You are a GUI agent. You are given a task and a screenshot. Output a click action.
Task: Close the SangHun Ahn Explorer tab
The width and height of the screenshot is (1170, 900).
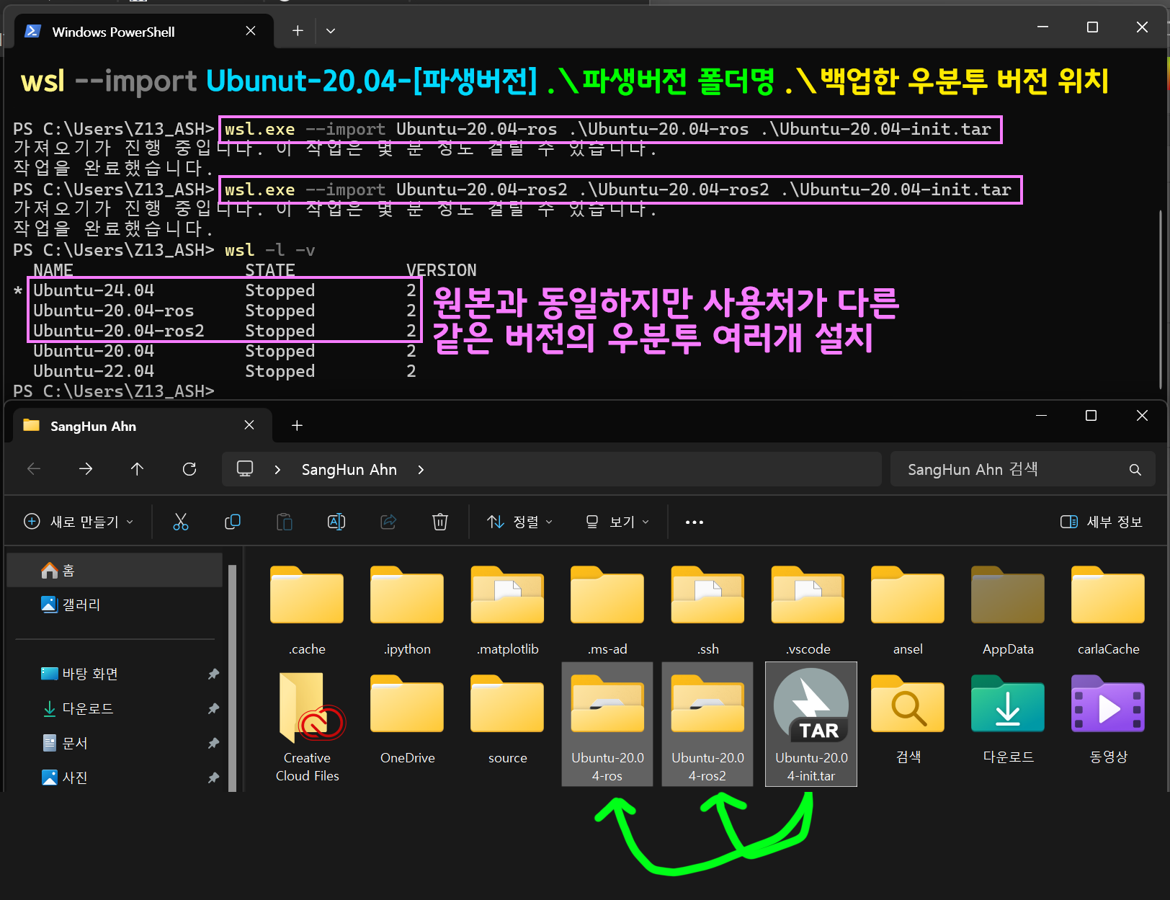(x=249, y=425)
